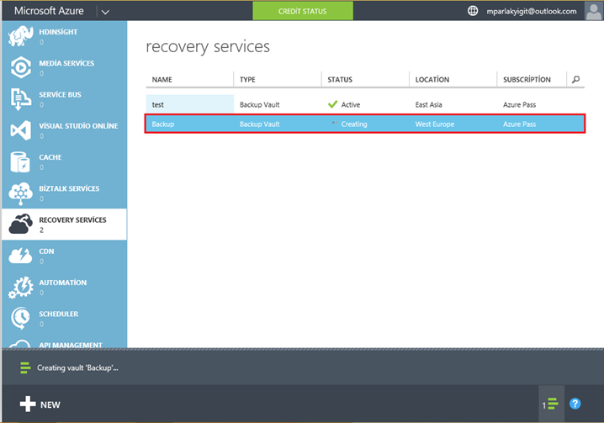Open the Automation gear icon

point(20,287)
